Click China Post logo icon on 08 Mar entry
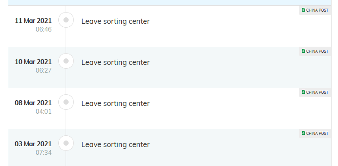Viewport: 338px width, 166px height. pyautogui.click(x=303, y=92)
